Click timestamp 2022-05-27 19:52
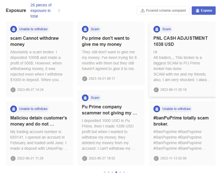This screenshot has width=222, height=175. click(102, 158)
